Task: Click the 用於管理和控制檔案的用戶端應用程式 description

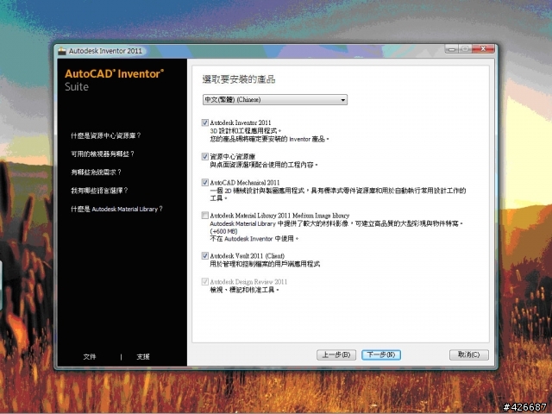Action: (265, 264)
